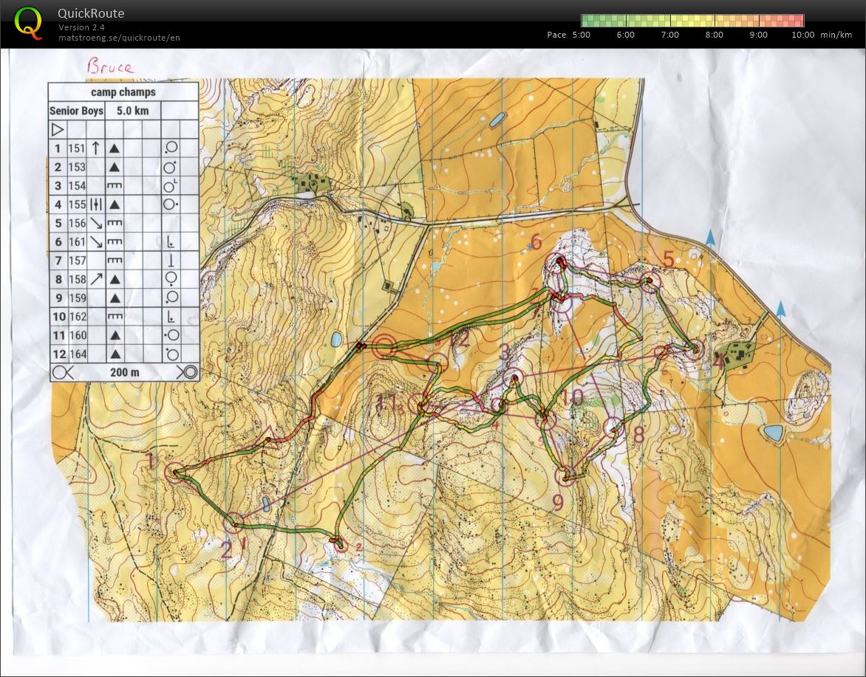Click the pace color gradient legend bar
The width and height of the screenshot is (866, 677).
pos(692,21)
